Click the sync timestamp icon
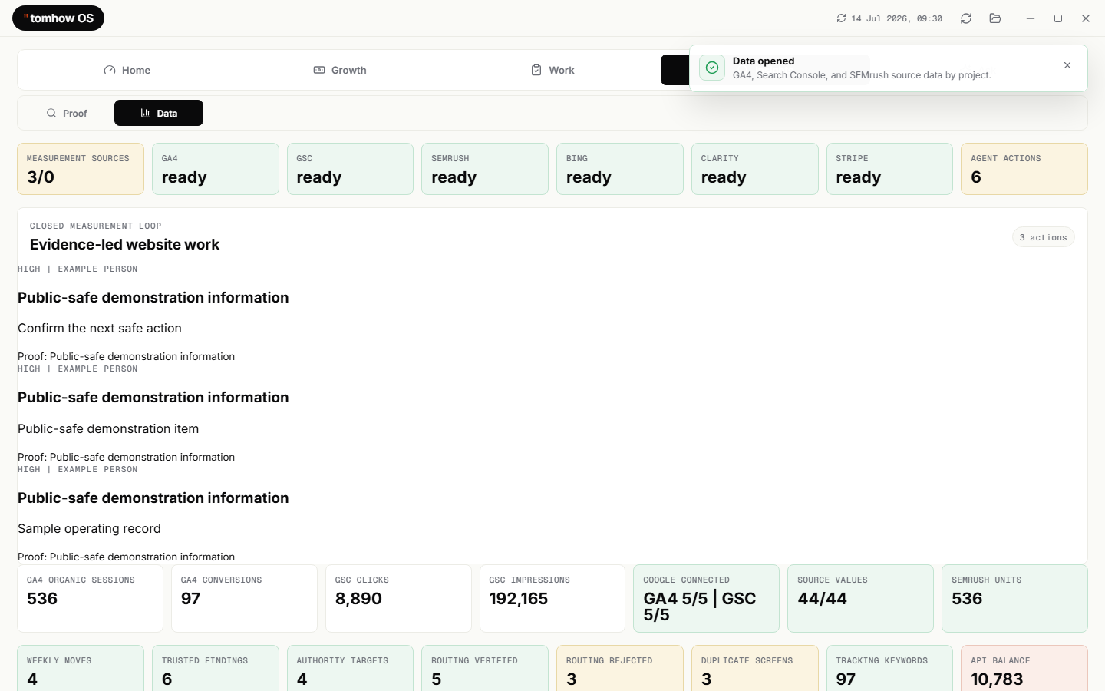 pos(841,18)
